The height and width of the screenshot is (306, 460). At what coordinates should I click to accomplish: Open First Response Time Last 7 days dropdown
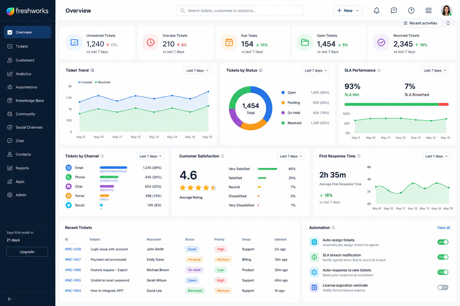[436, 156]
